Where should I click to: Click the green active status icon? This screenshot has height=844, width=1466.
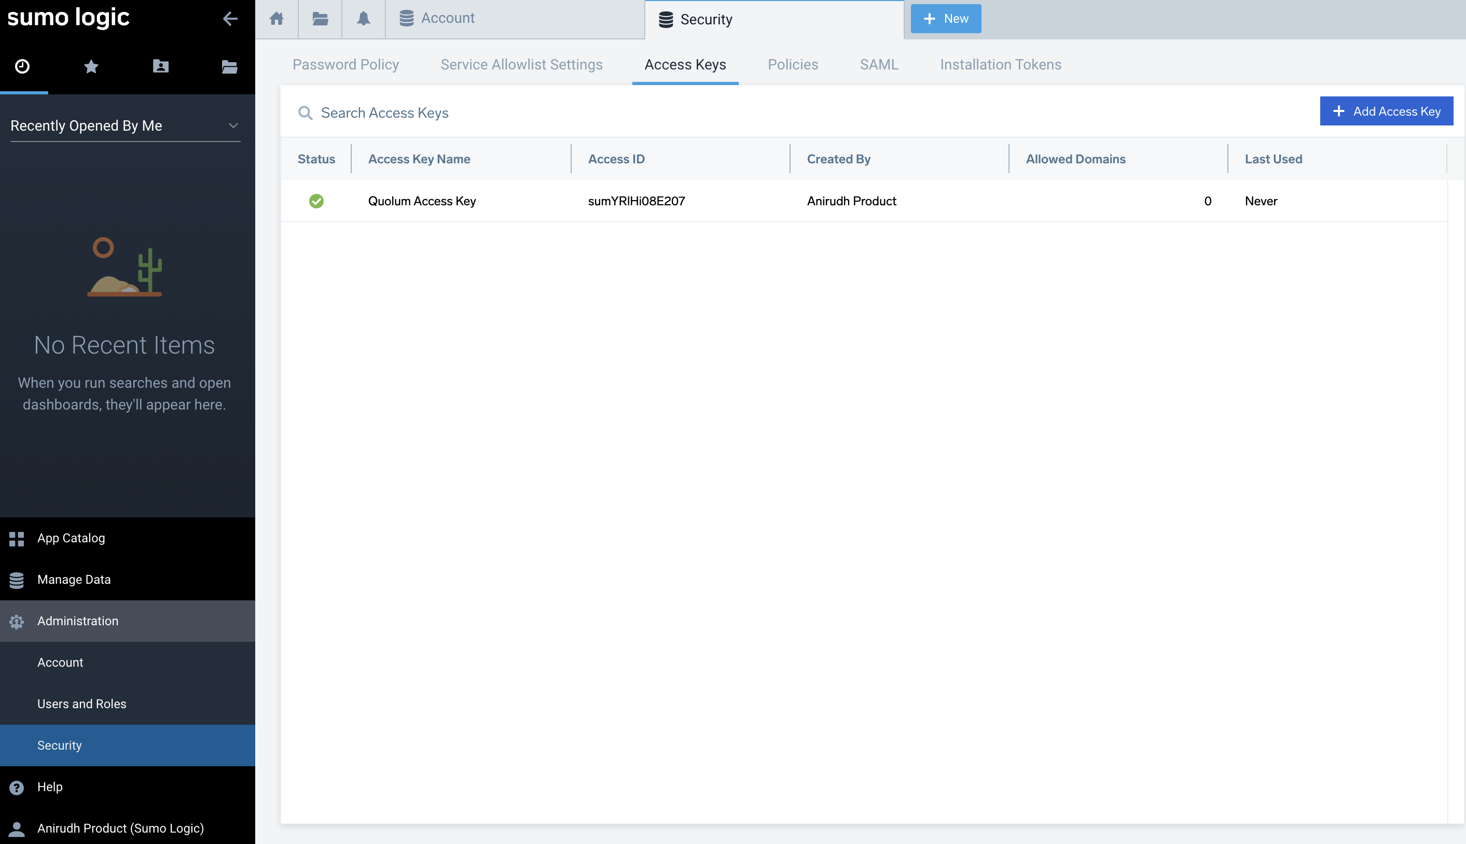click(316, 201)
